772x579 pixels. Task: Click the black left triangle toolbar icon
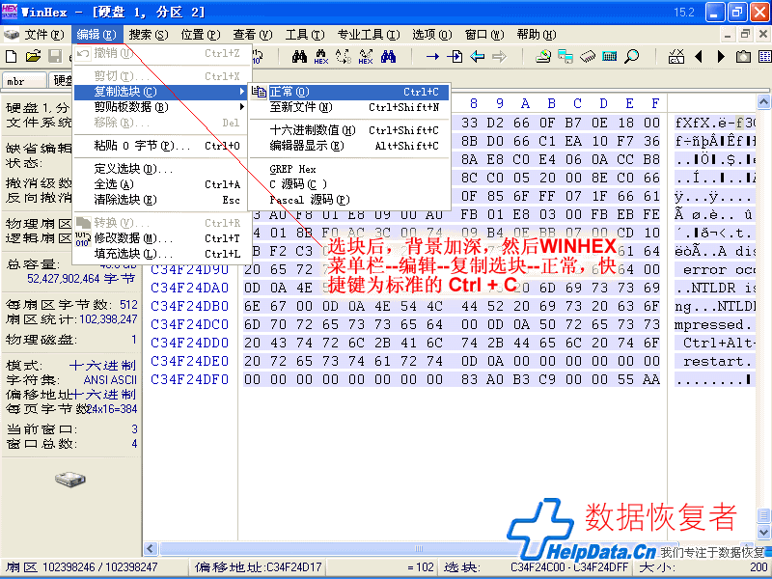[x=699, y=57]
